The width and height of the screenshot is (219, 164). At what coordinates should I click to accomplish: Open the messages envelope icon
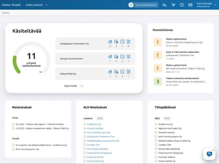click(190, 5)
